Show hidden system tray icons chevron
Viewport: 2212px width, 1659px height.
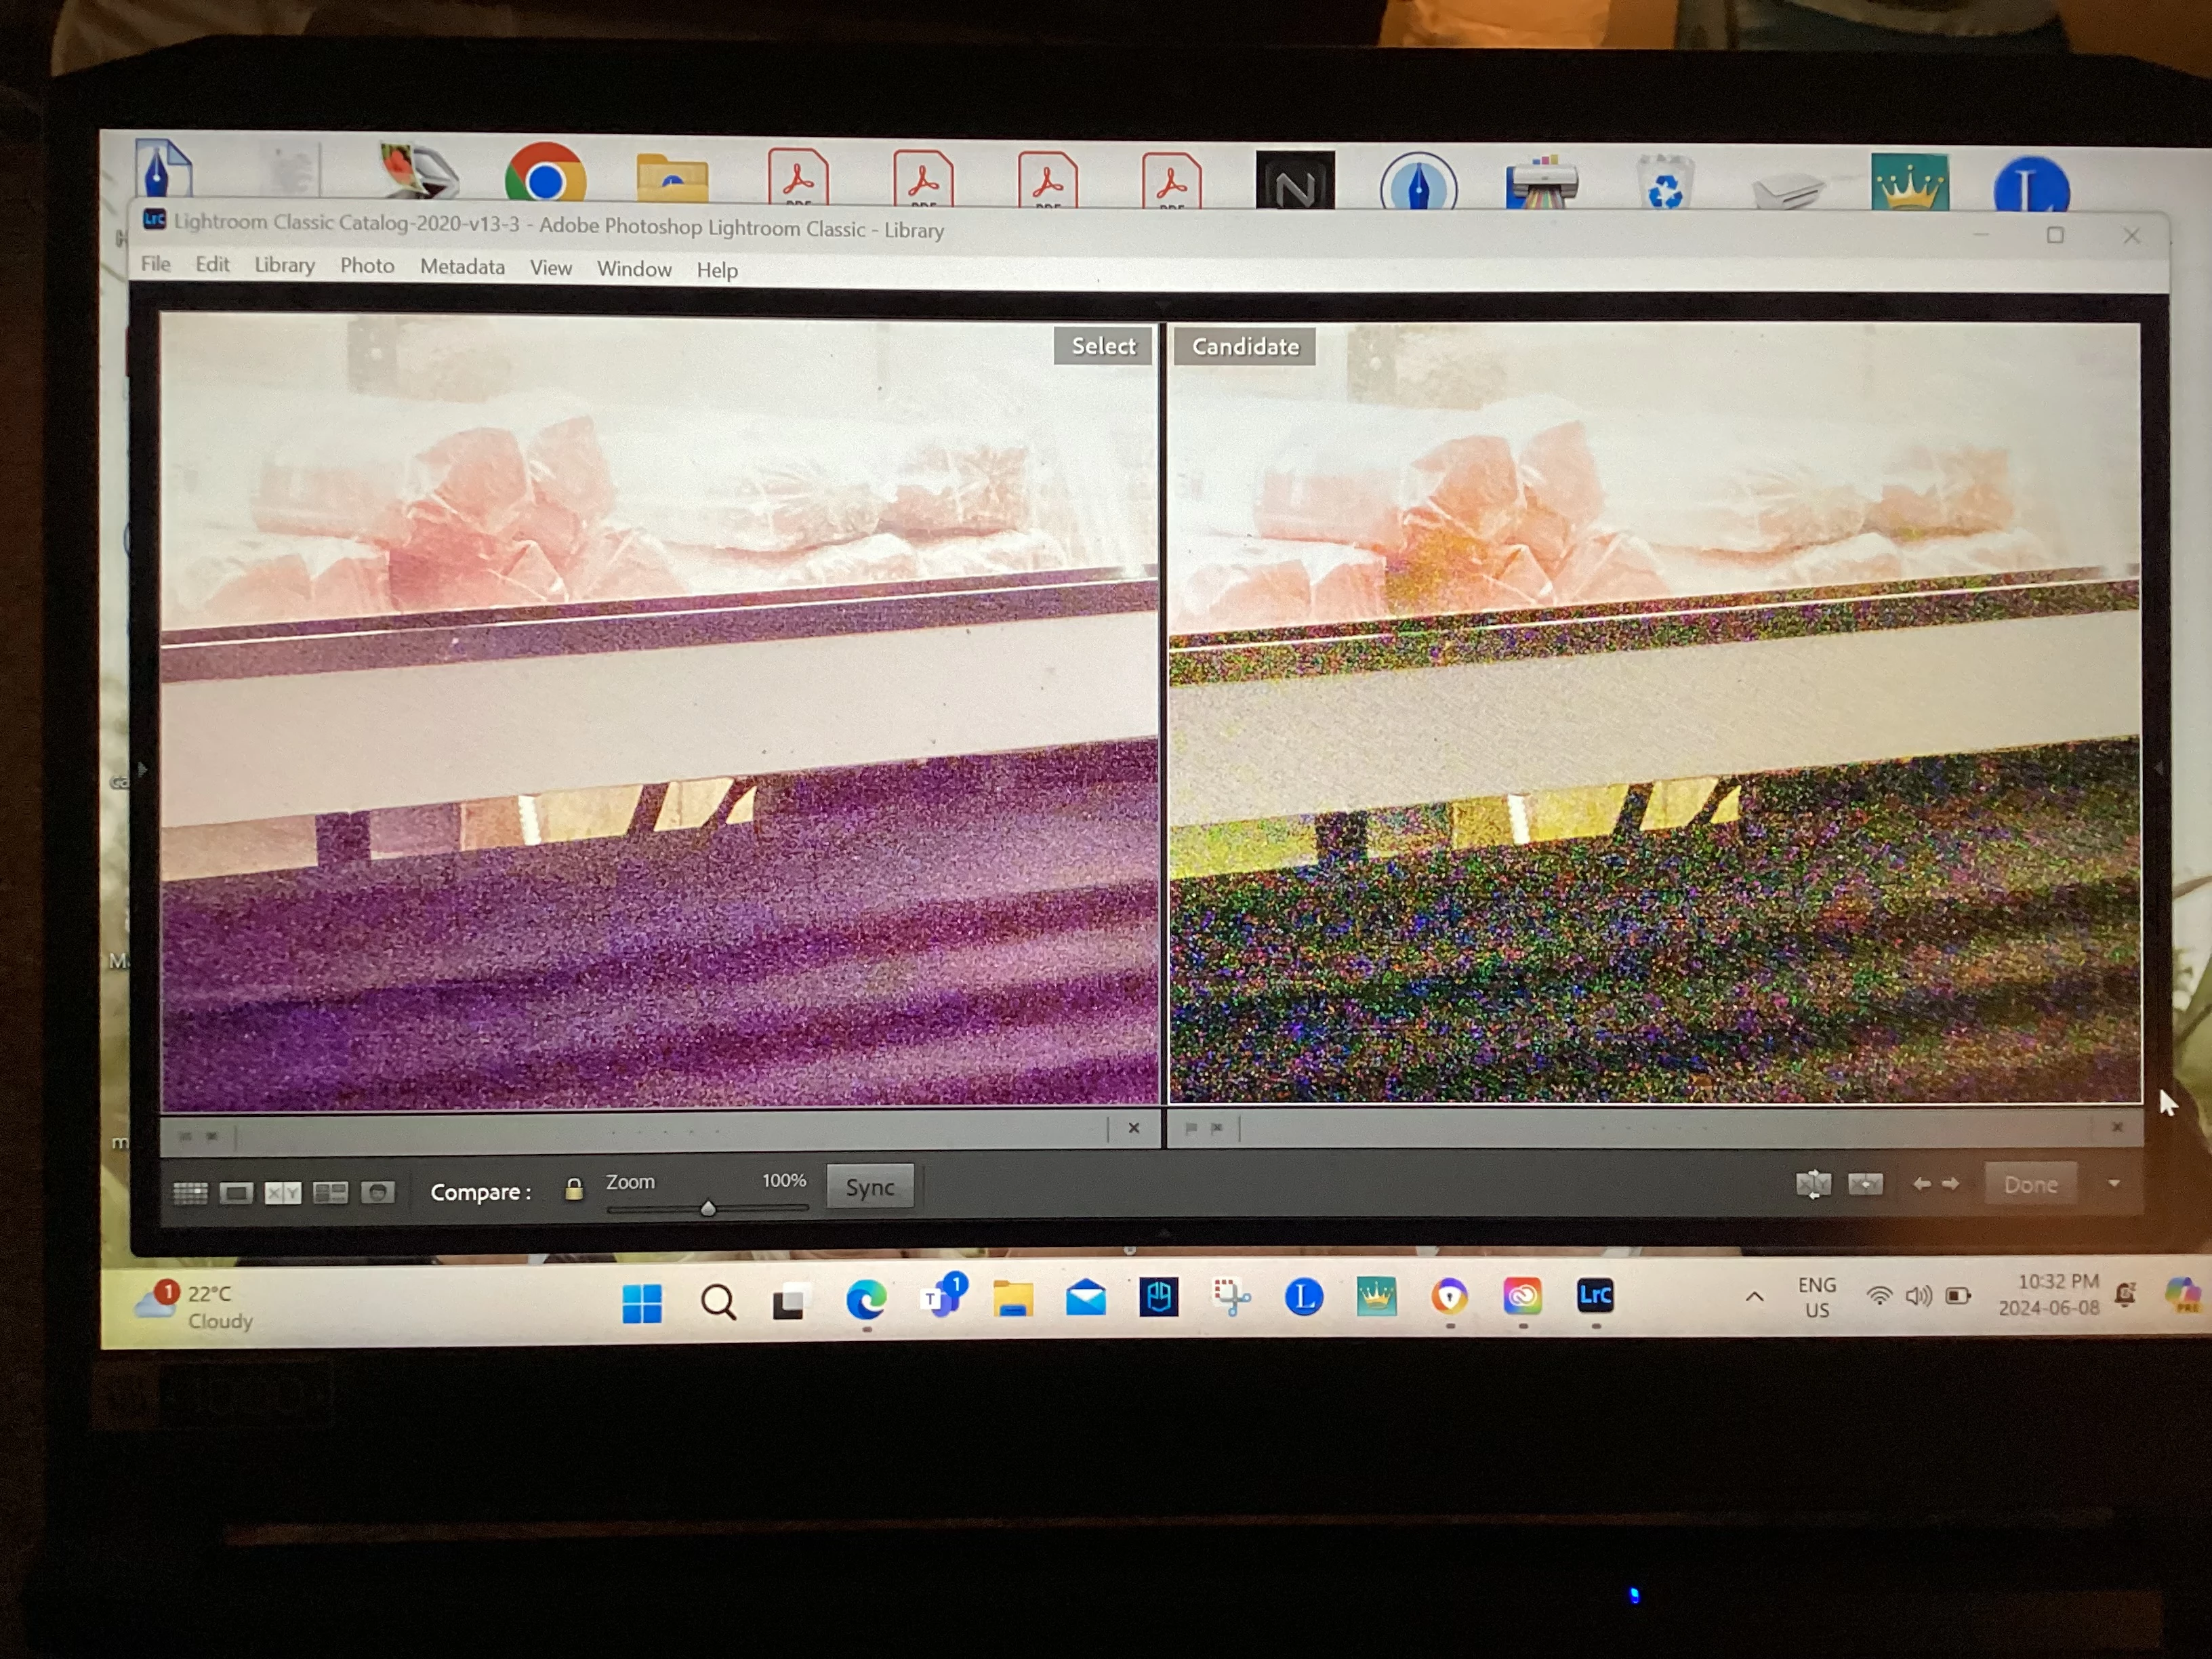tap(1754, 1297)
